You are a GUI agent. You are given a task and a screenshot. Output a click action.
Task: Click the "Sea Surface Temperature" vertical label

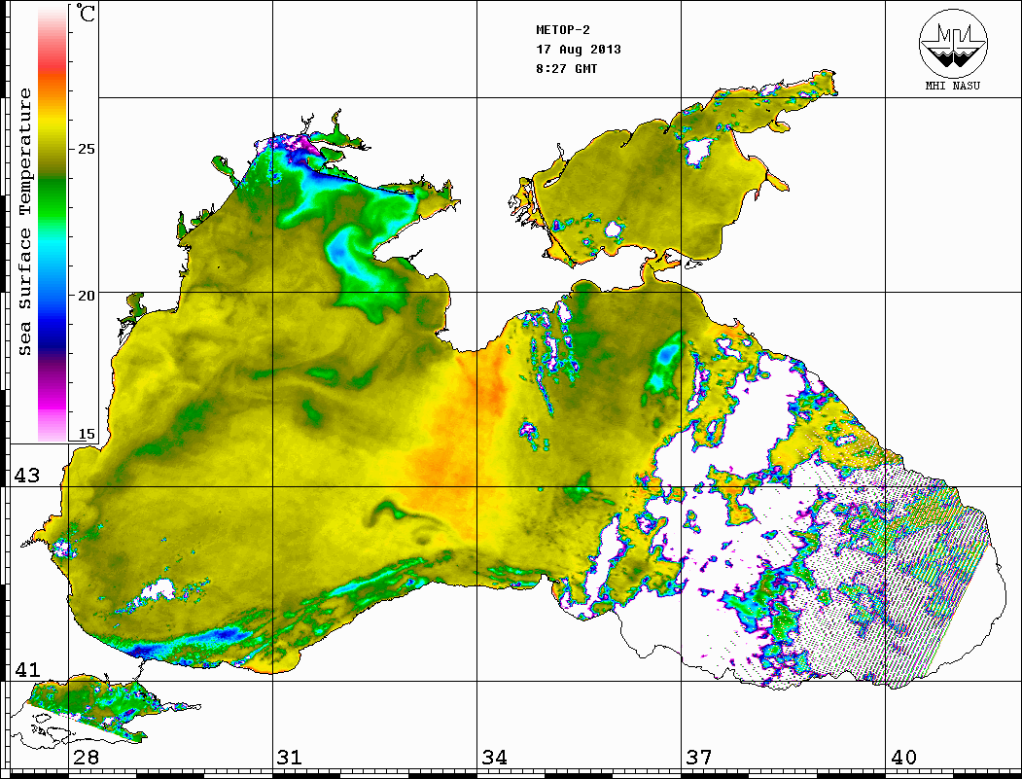pyautogui.click(x=24, y=222)
